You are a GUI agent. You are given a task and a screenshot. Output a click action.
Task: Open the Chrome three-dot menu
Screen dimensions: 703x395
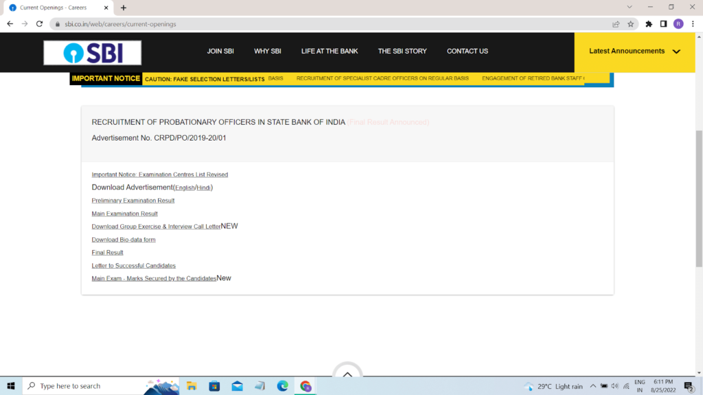pos(693,24)
